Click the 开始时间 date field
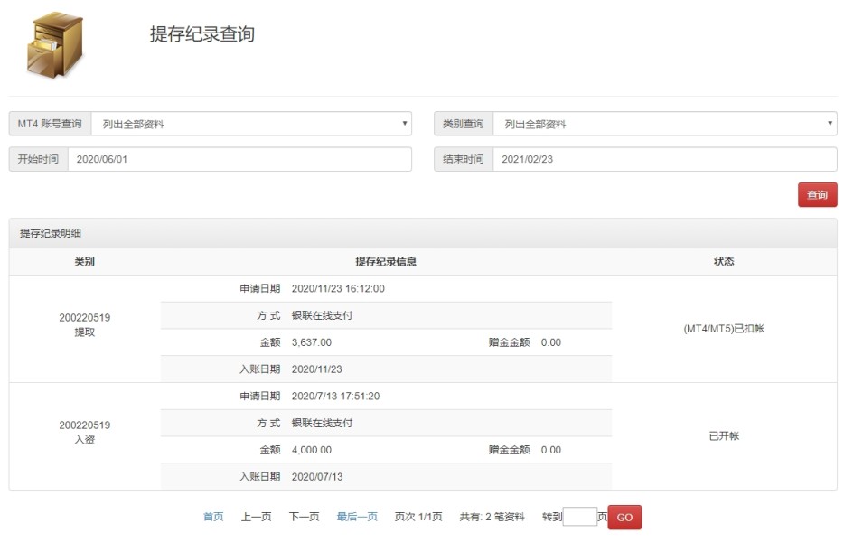The width and height of the screenshot is (844, 542). tap(239, 159)
